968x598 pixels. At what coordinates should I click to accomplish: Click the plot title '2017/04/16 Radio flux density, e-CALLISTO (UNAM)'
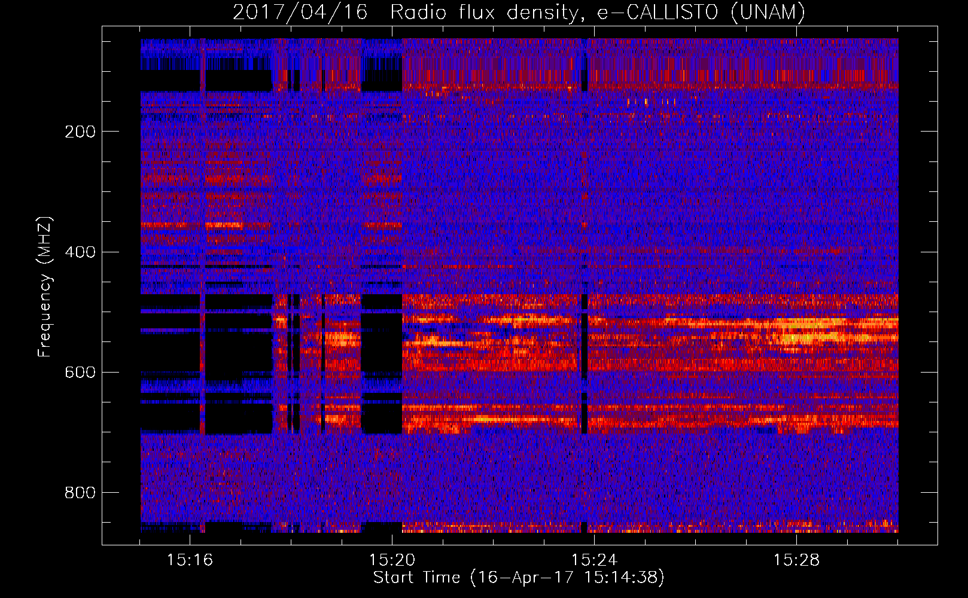(519, 12)
